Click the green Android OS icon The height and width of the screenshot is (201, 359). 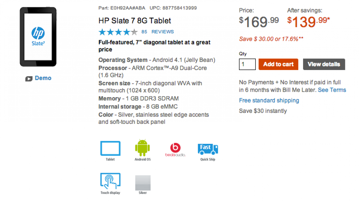[x=142, y=148]
